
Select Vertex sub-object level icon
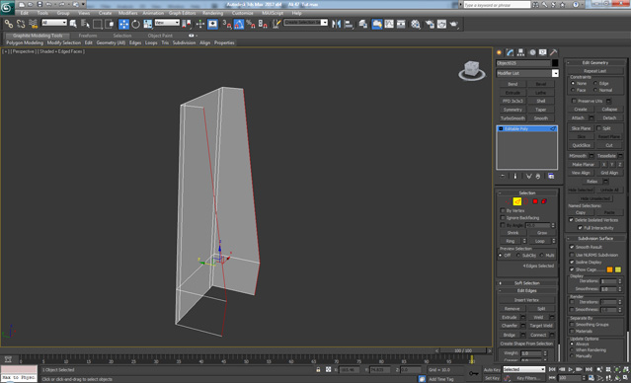(x=509, y=201)
